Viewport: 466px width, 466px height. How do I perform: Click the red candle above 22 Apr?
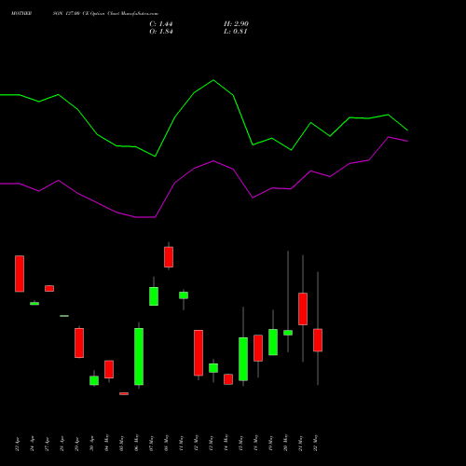20,274
